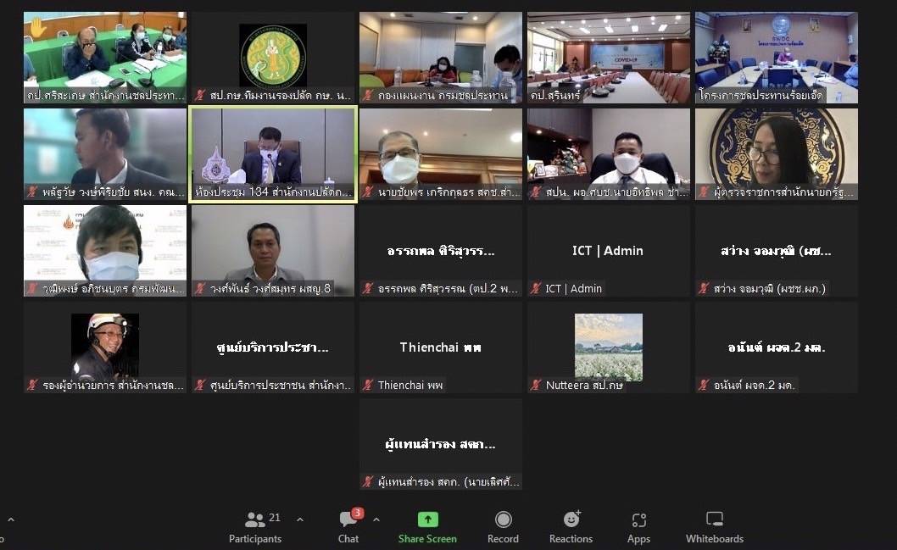Image resolution: width=897 pixels, height=550 pixels.
Task: Expand the chevron at far left of toolbar
Action: pos(10,519)
